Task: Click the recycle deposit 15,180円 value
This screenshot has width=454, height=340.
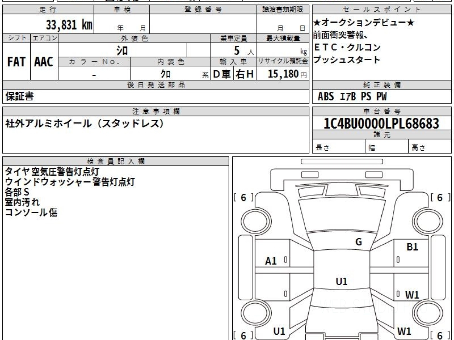Action: point(287,74)
